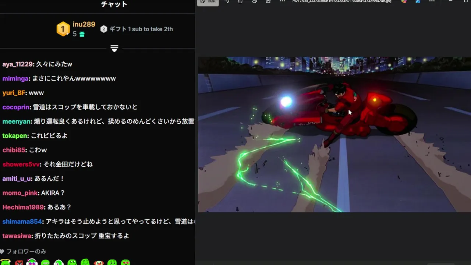The height and width of the screenshot is (265, 471).
Task: Open cocoprin's user card
Action: [17, 107]
